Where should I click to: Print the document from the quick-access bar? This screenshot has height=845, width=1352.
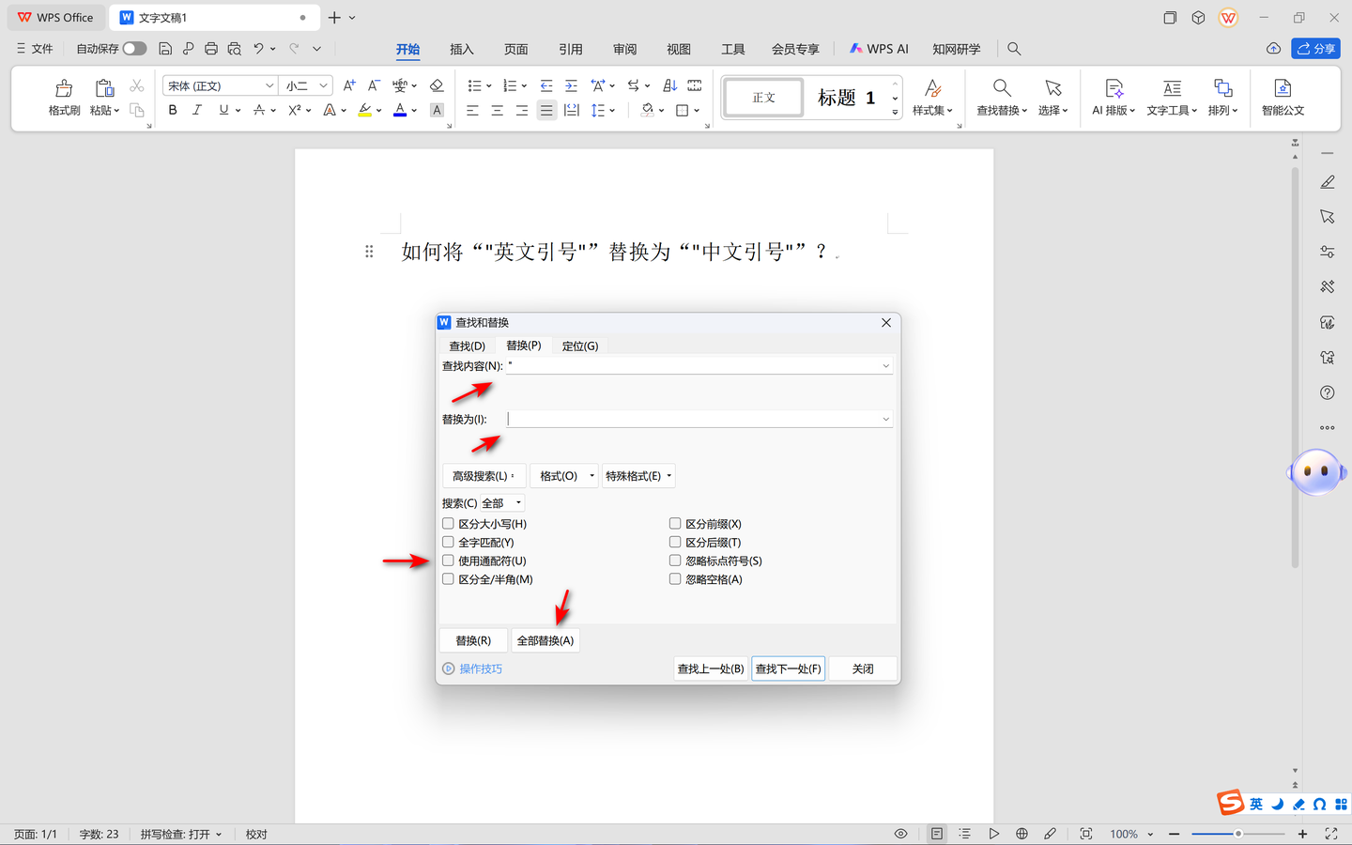(211, 49)
